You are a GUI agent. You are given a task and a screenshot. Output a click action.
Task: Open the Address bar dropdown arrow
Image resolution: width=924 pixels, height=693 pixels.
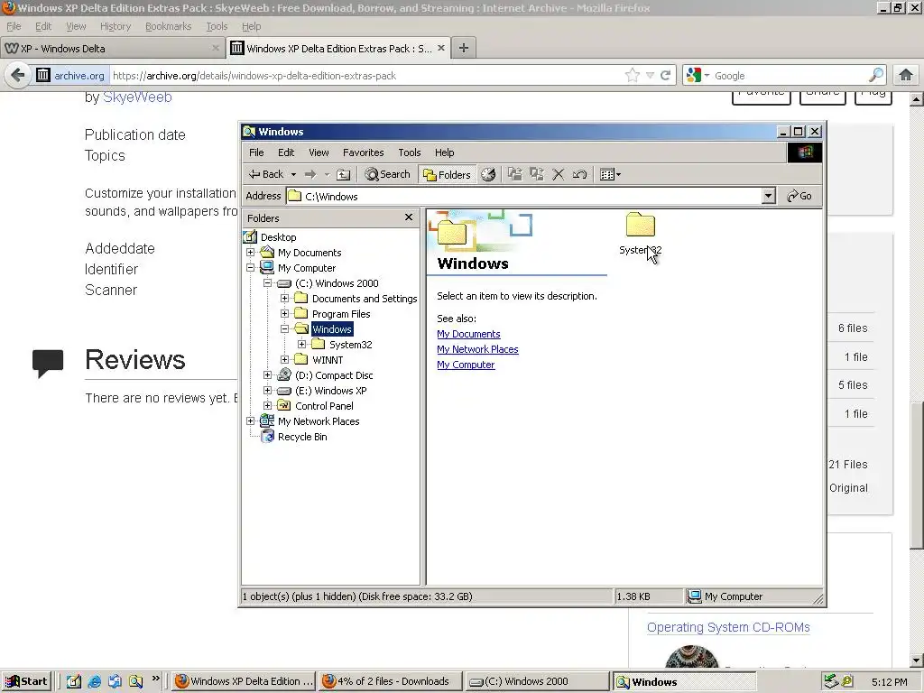pos(768,196)
